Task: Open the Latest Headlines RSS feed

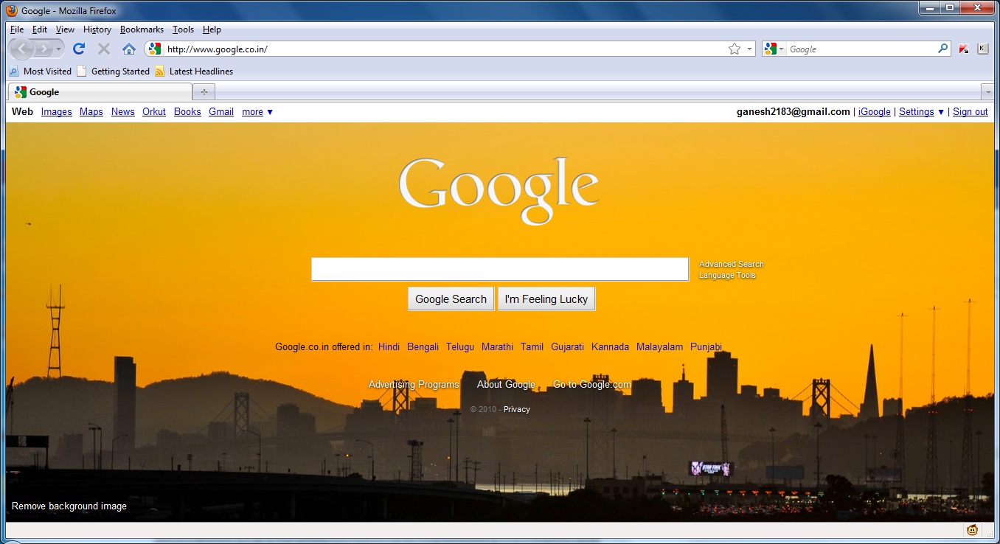Action: [x=194, y=72]
